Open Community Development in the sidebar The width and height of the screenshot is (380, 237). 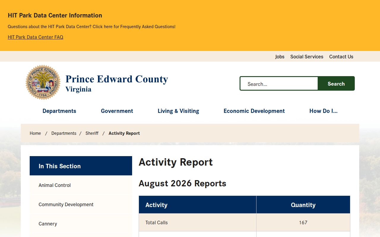click(x=81, y=204)
